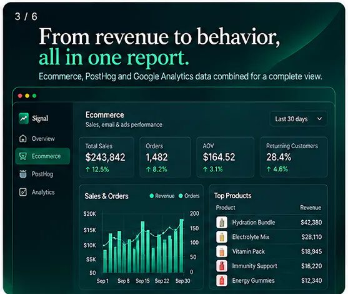Click the $18,945 revenue value
The height and width of the screenshot is (294, 348).
[311, 251]
